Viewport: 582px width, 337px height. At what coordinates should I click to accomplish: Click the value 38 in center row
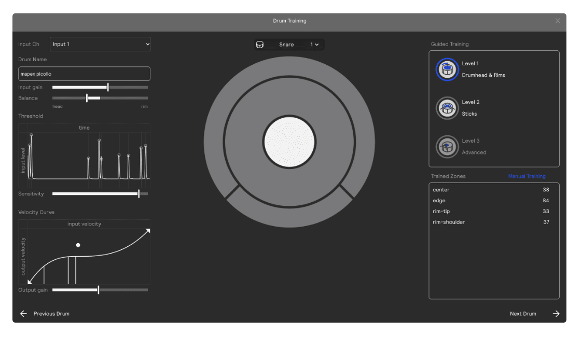point(546,190)
